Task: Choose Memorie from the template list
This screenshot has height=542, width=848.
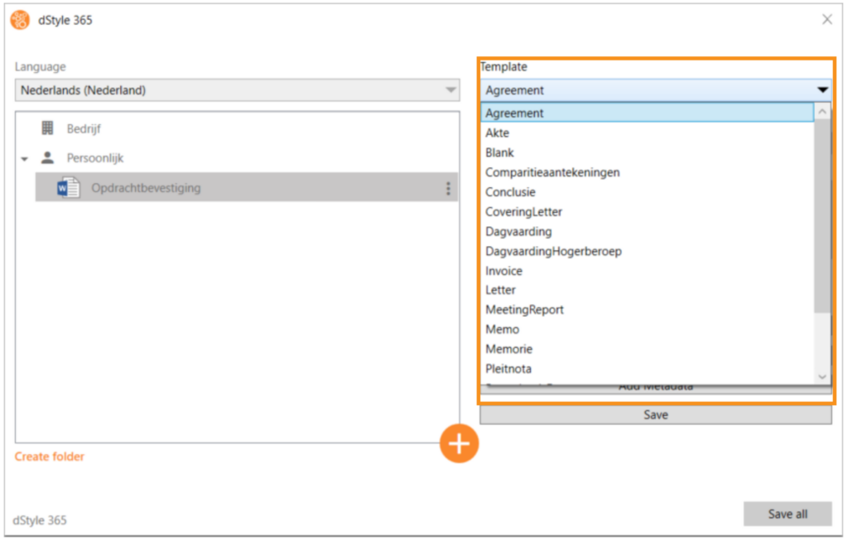Action: point(648,349)
